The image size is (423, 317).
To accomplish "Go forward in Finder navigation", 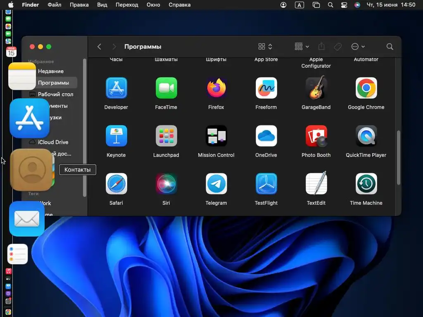I will point(114,47).
